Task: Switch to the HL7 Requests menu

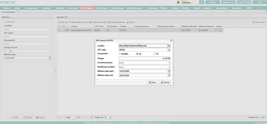Action: [87, 8]
